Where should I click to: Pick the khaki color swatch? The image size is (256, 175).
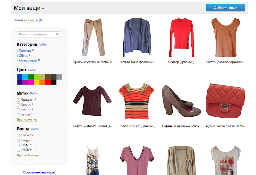coord(42,77)
